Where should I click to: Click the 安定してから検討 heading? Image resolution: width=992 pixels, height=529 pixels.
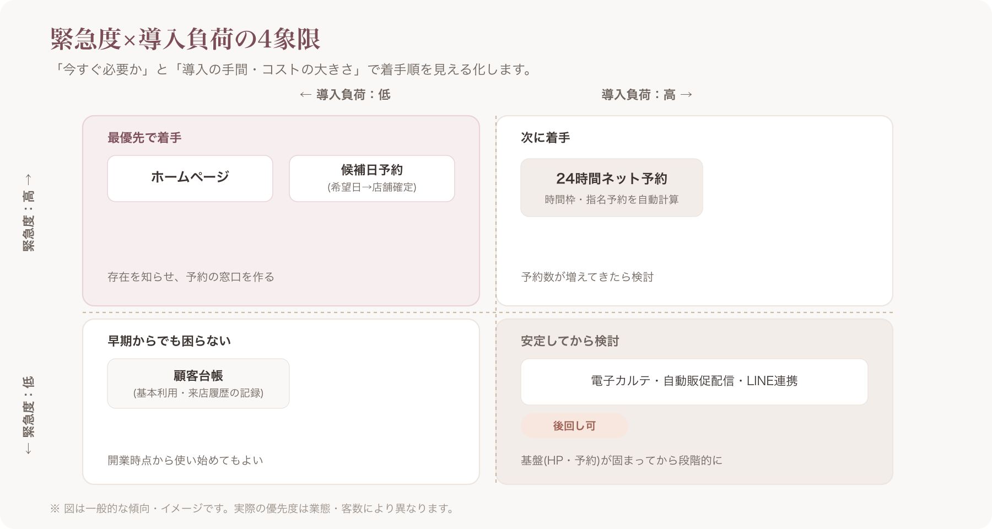pyautogui.click(x=570, y=341)
